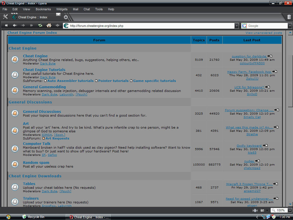Image resolution: width=293 pixels, height=220 pixels.
Task: Click the Cheat Engine Index taskbar button
Action: coord(88,217)
